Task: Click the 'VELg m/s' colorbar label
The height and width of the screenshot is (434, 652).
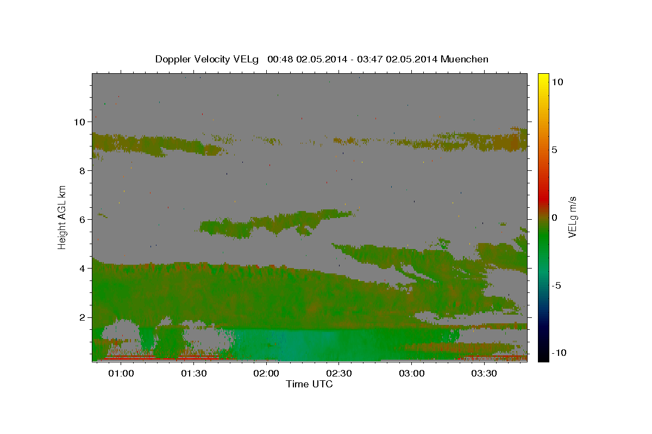Action: click(x=572, y=217)
